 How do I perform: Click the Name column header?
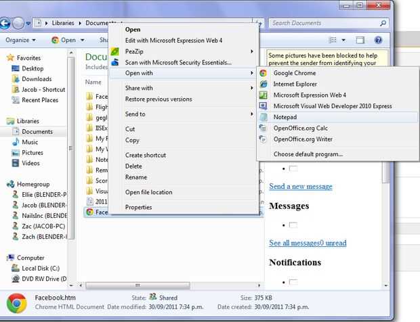tap(93, 82)
